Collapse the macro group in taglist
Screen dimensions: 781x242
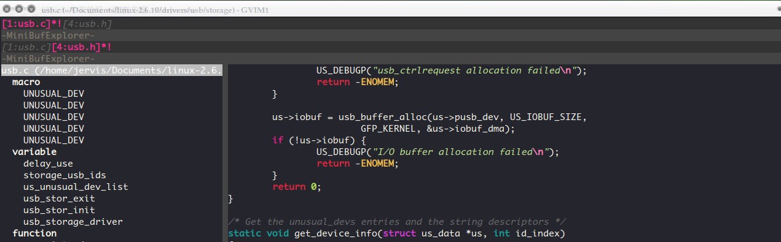[x=26, y=82]
